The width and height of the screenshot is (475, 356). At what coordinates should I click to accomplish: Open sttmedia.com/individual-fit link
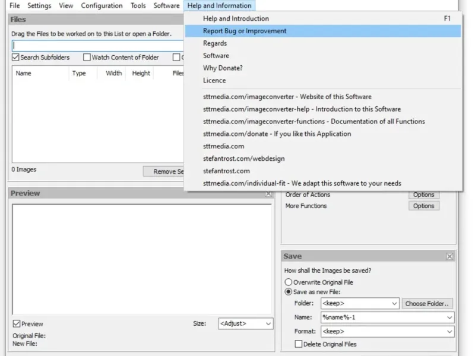coord(323,184)
